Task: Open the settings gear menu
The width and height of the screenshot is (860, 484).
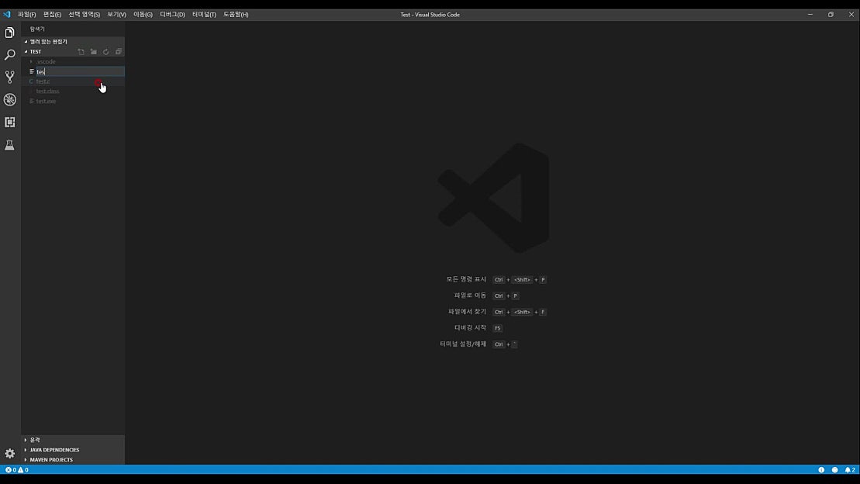Action: tap(9, 453)
